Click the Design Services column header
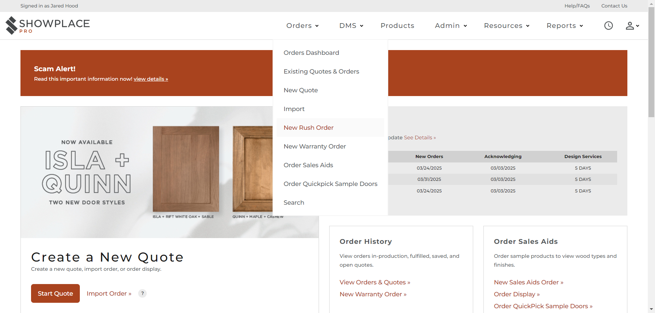Image resolution: width=655 pixels, height=313 pixels. (583, 156)
